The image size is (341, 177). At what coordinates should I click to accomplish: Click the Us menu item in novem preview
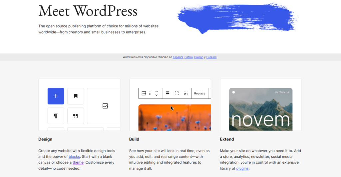276,92
